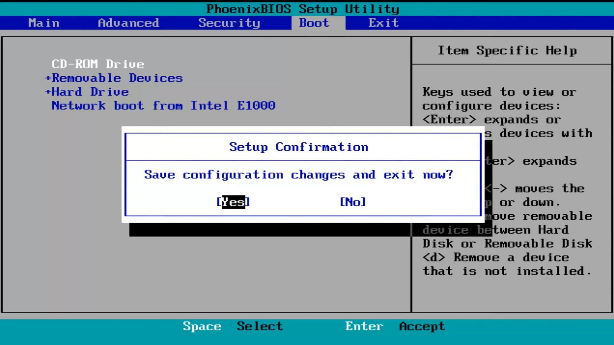Select CD-ROM Drive as boot device icon

[x=98, y=64]
